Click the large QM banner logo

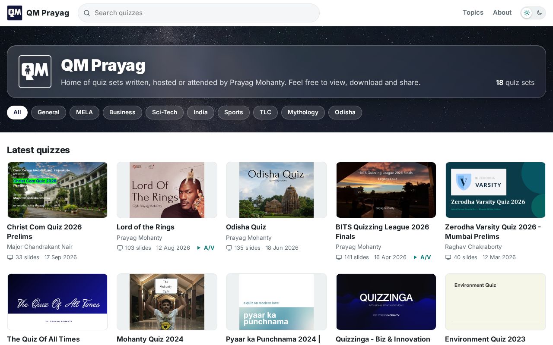pyautogui.click(x=35, y=72)
